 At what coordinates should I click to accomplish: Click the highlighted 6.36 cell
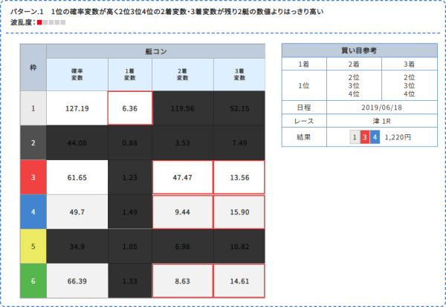[x=130, y=108]
